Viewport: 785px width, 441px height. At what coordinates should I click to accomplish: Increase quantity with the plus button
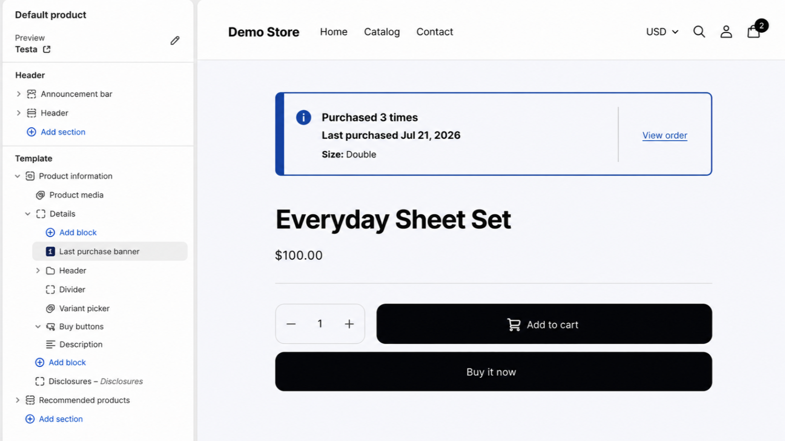tap(349, 324)
